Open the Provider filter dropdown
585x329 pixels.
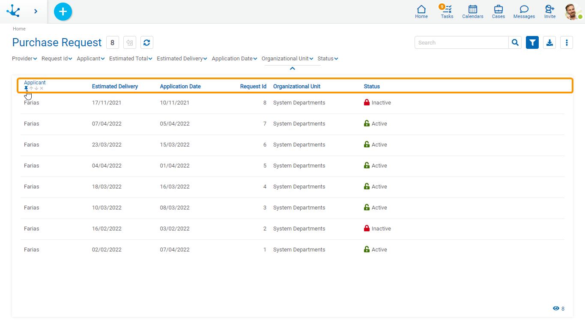(x=24, y=59)
